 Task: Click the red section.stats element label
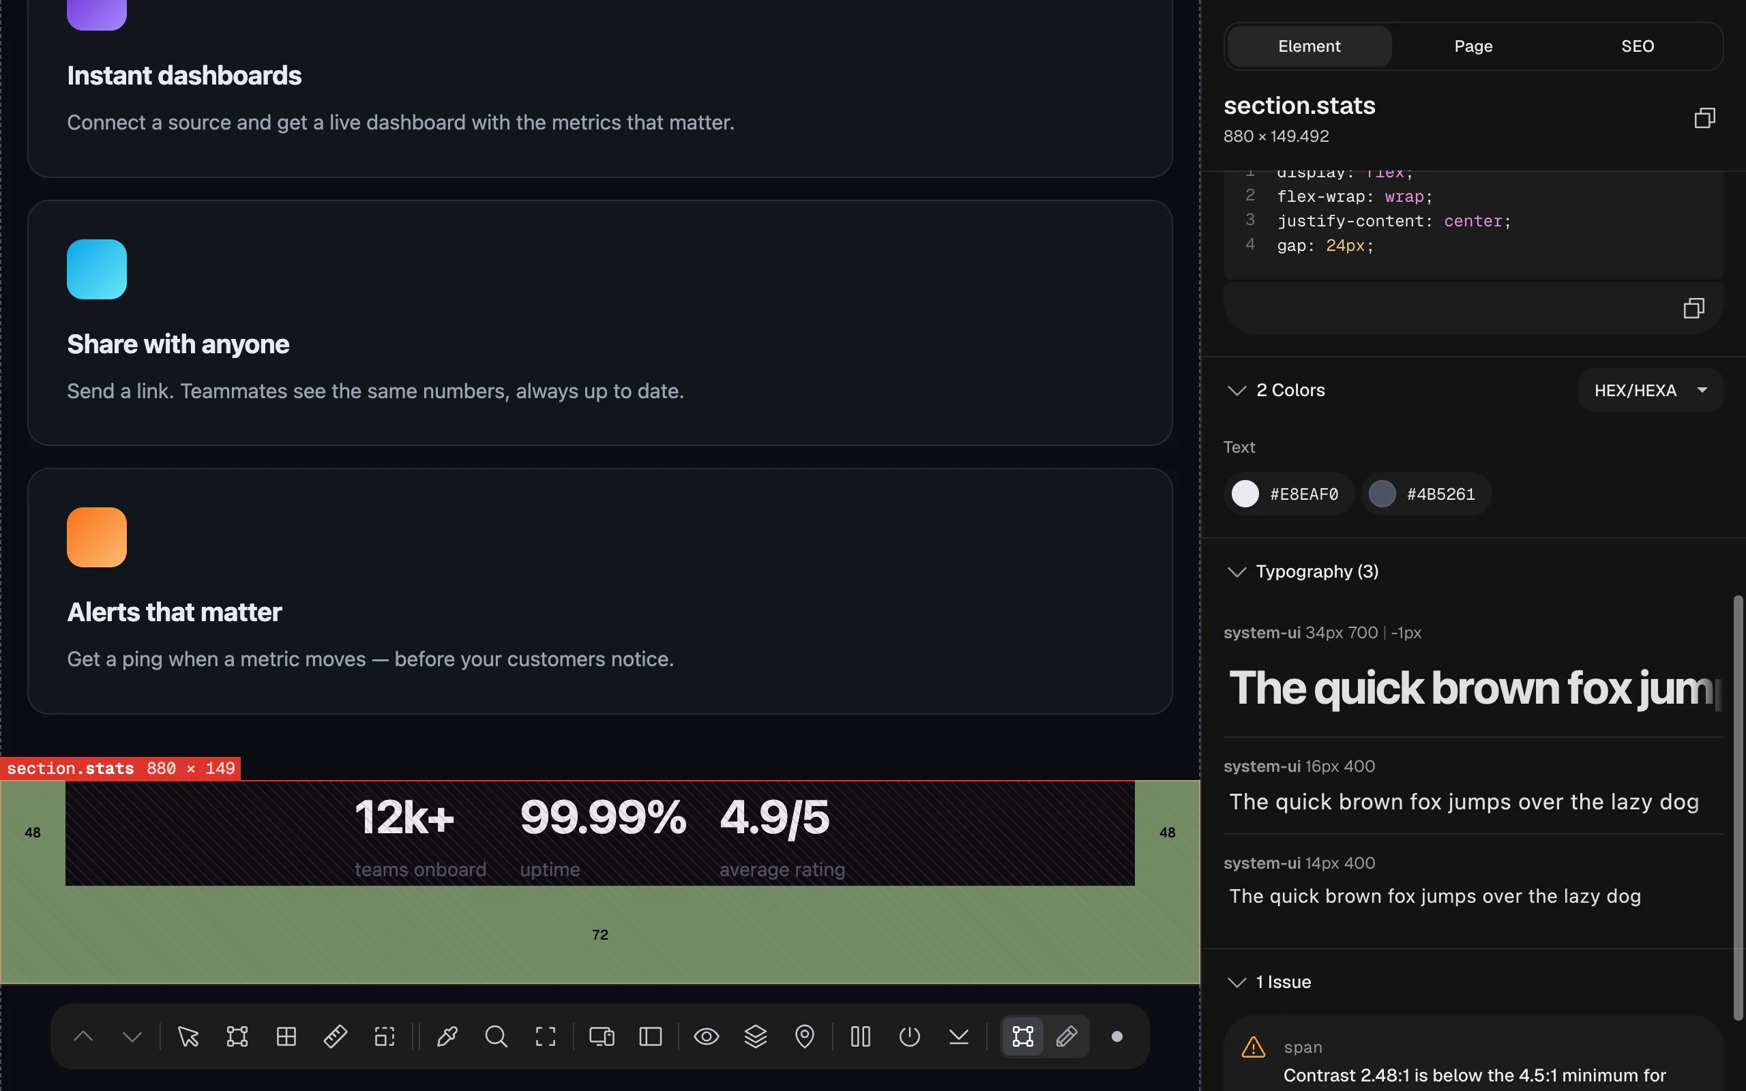point(121,768)
